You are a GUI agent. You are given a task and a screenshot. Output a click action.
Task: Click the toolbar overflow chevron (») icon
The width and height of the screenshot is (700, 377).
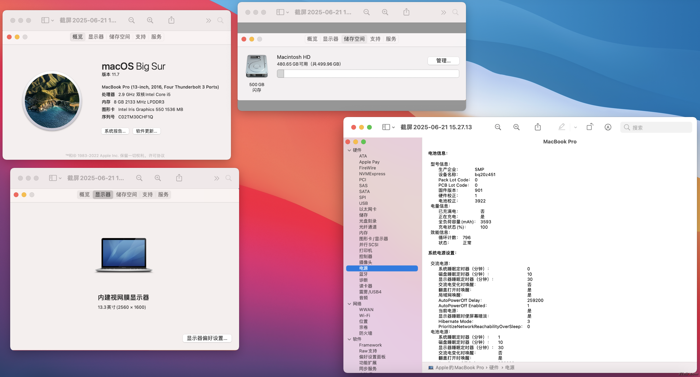(208, 20)
